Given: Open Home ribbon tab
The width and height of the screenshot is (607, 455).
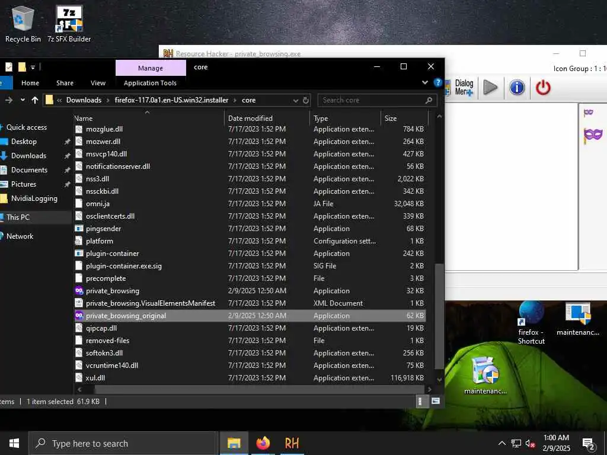Looking at the screenshot, I should point(30,83).
